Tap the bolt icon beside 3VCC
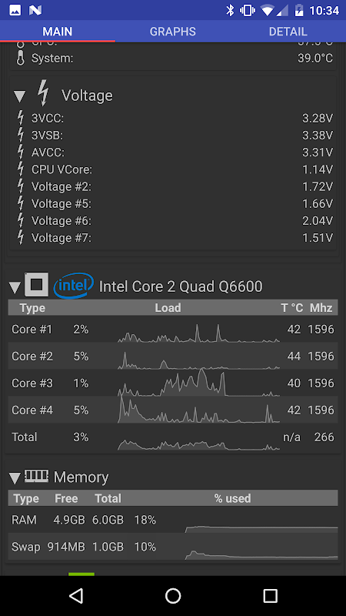This screenshot has height=616, width=346. pos(21,118)
